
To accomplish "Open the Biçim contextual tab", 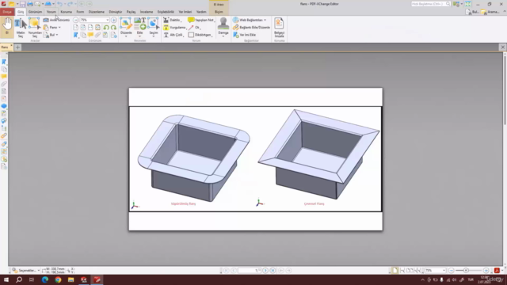I will pos(219,12).
